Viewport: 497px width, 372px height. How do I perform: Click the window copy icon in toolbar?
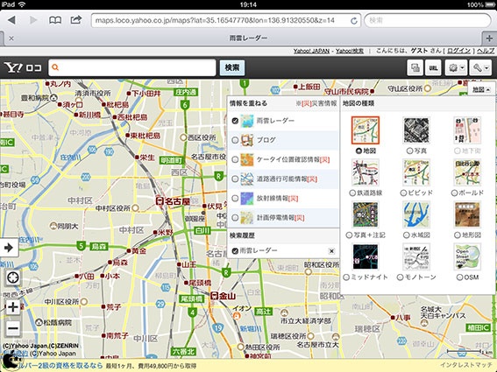tap(415, 67)
